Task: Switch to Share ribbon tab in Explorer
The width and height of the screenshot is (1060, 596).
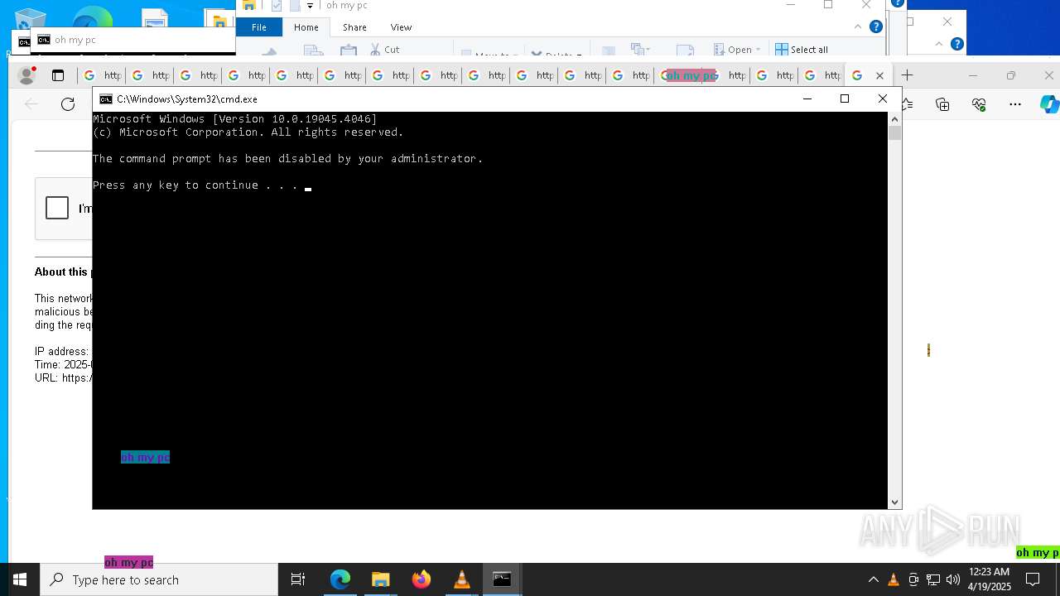Action: (354, 27)
